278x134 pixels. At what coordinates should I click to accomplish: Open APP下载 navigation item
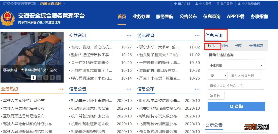(236, 17)
